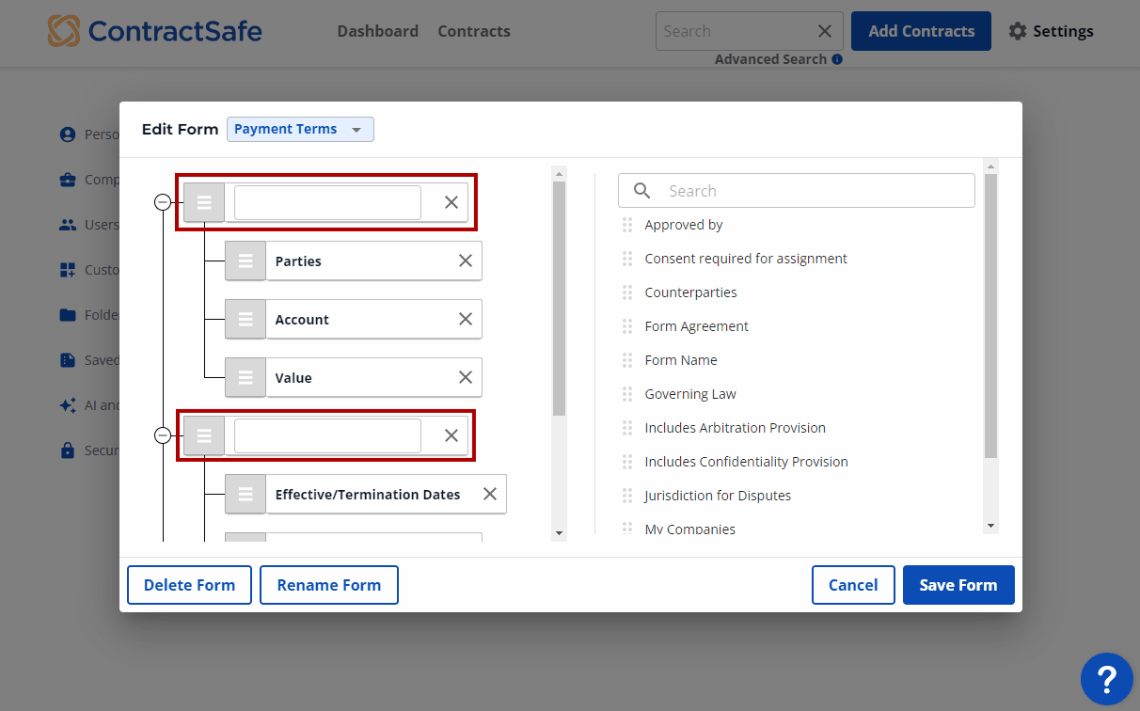The image size is (1140, 711).
Task: Click the blue help question mark button
Action: [1106, 678]
